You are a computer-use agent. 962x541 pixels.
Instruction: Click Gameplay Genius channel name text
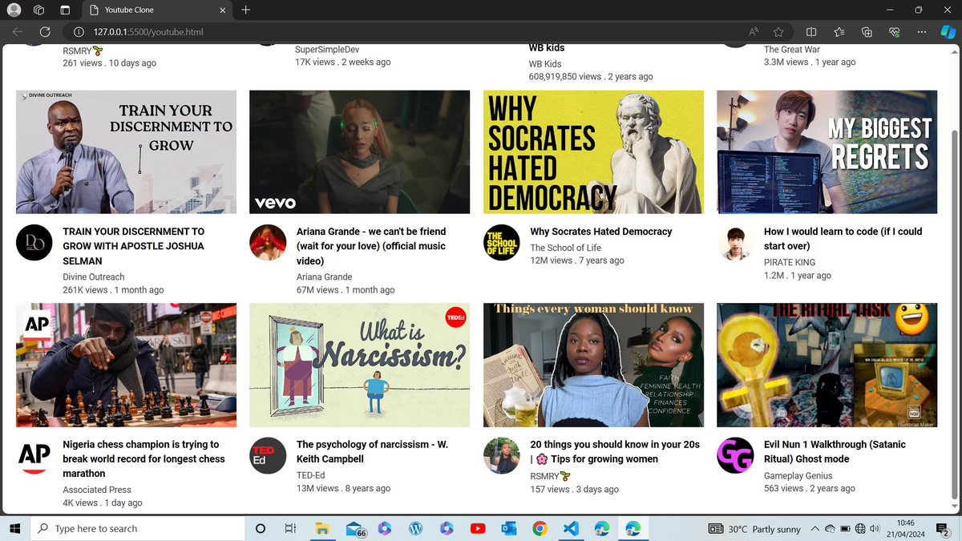pyautogui.click(x=802, y=475)
